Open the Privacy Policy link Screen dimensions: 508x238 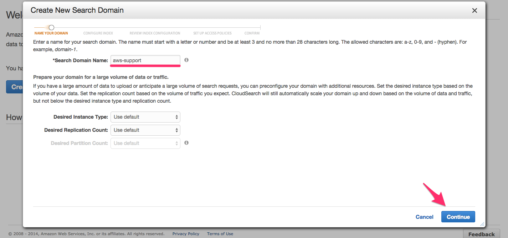[186, 234]
